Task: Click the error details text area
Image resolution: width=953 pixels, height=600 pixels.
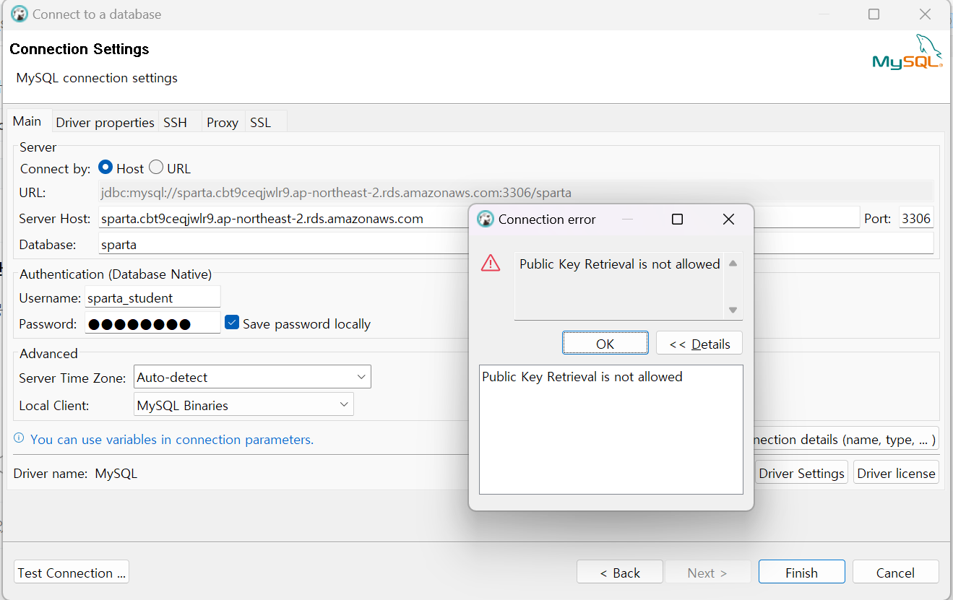Action: coord(611,430)
